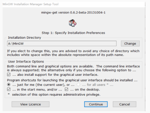The height and width of the screenshot is (113, 150).
Task: Click the MinGW Installation Manager Setup Tool title
Action: coord(30,4)
